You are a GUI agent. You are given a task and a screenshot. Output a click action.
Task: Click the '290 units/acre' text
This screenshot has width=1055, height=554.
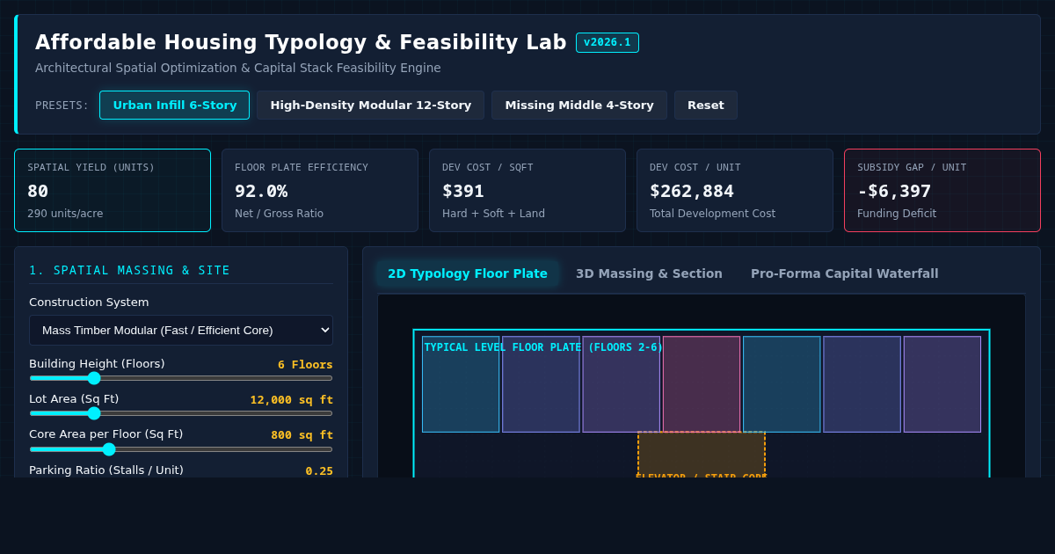pos(65,214)
